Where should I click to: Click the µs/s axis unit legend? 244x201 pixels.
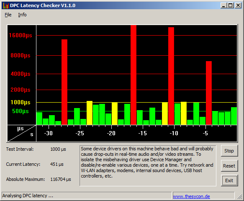[x=22, y=133]
